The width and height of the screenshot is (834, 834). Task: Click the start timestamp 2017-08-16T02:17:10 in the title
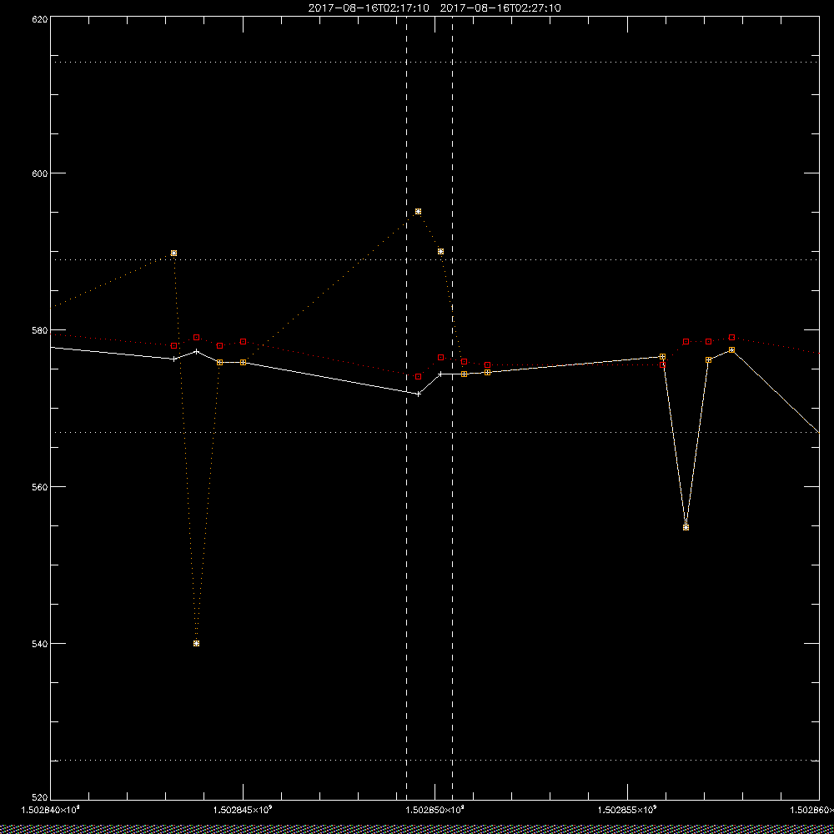[x=369, y=8]
